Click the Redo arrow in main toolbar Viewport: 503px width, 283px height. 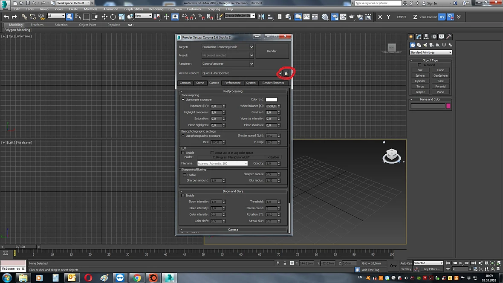tap(14, 17)
